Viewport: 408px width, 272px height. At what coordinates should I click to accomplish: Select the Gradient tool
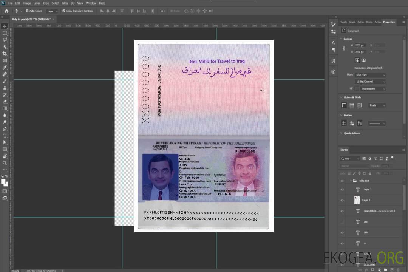(x=5, y=108)
